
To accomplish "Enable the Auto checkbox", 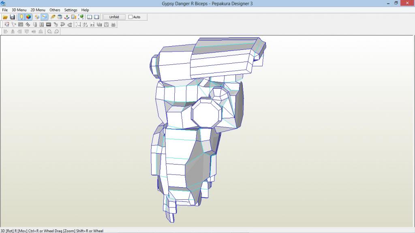I will pos(130,17).
